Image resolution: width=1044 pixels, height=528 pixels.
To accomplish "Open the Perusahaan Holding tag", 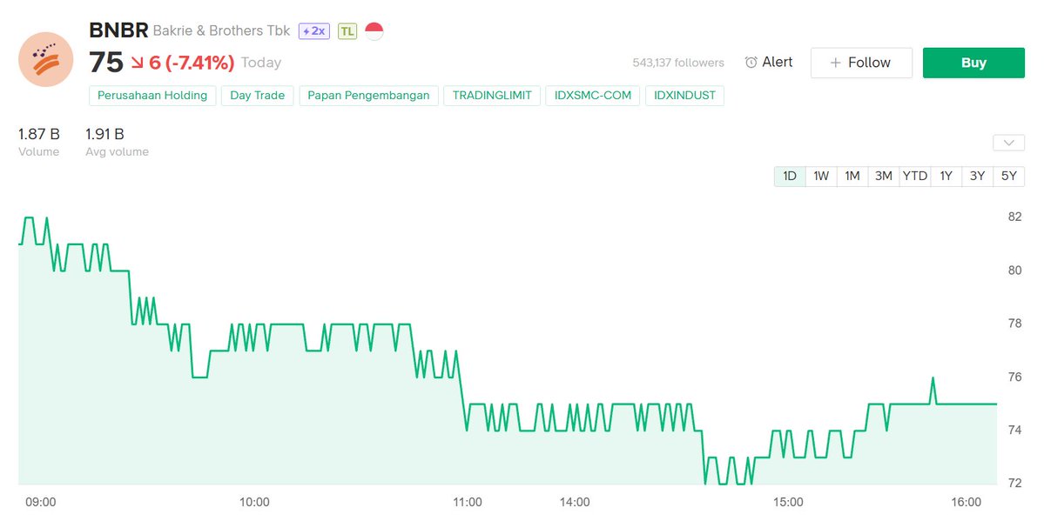I will [152, 96].
